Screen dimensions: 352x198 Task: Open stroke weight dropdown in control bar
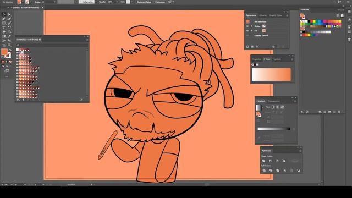pos(54,2)
